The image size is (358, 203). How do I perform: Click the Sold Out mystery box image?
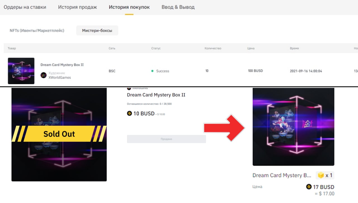pyautogui.click(x=59, y=134)
